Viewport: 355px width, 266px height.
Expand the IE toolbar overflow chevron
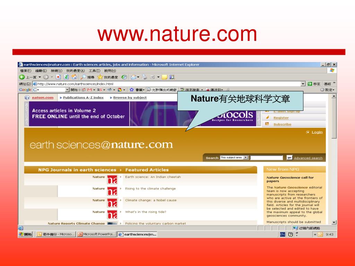coord(334,82)
